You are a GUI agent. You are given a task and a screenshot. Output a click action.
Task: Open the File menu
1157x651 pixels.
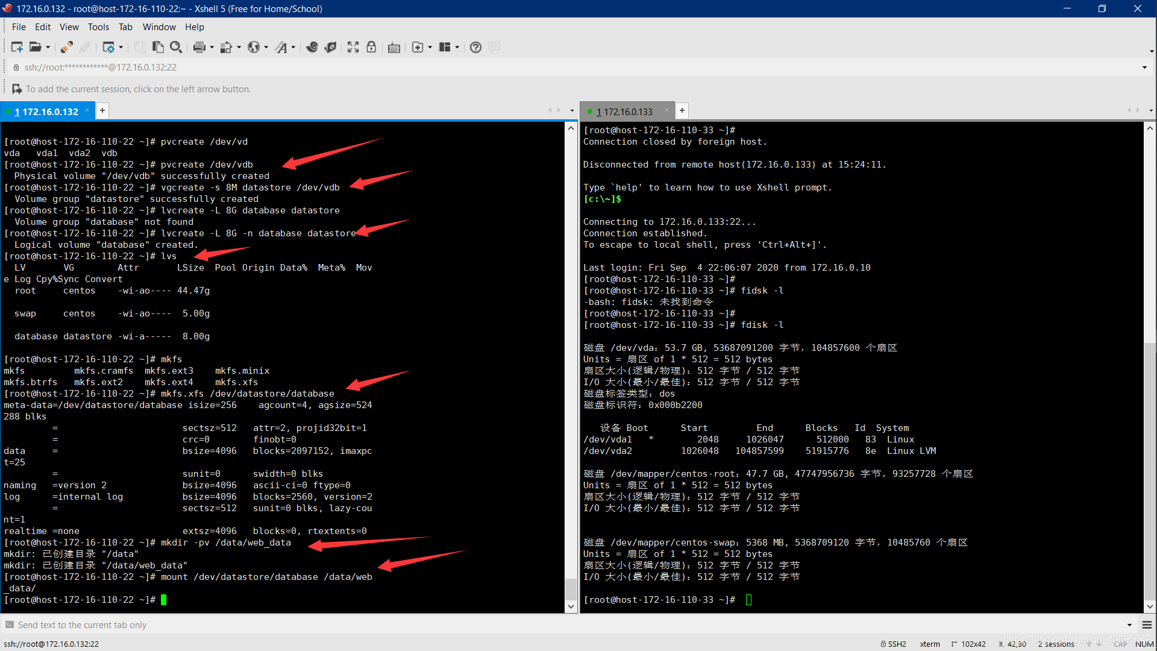[x=19, y=27]
